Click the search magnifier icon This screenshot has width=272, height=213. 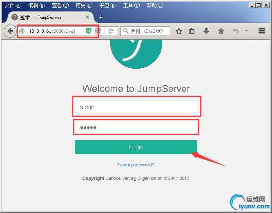pos(126,31)
